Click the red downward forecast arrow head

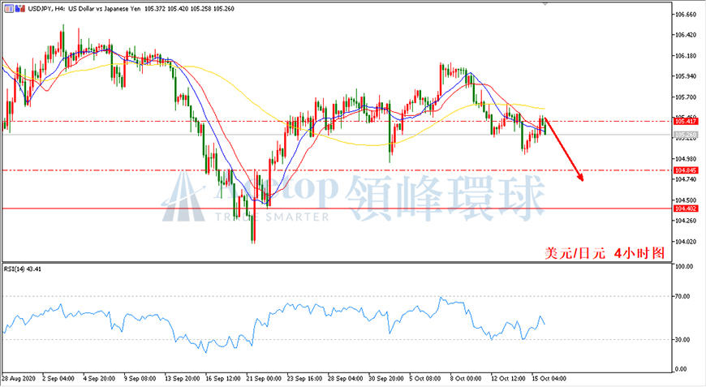(x=580, y=177)
